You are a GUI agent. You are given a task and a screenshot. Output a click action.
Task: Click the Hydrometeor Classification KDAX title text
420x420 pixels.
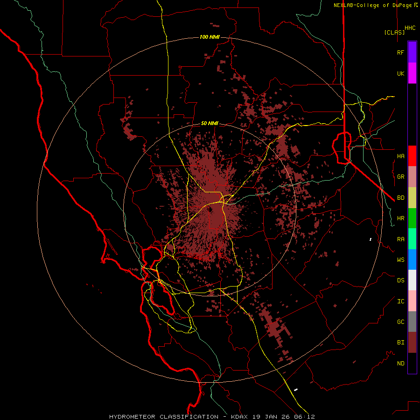[x=212, y=417]
